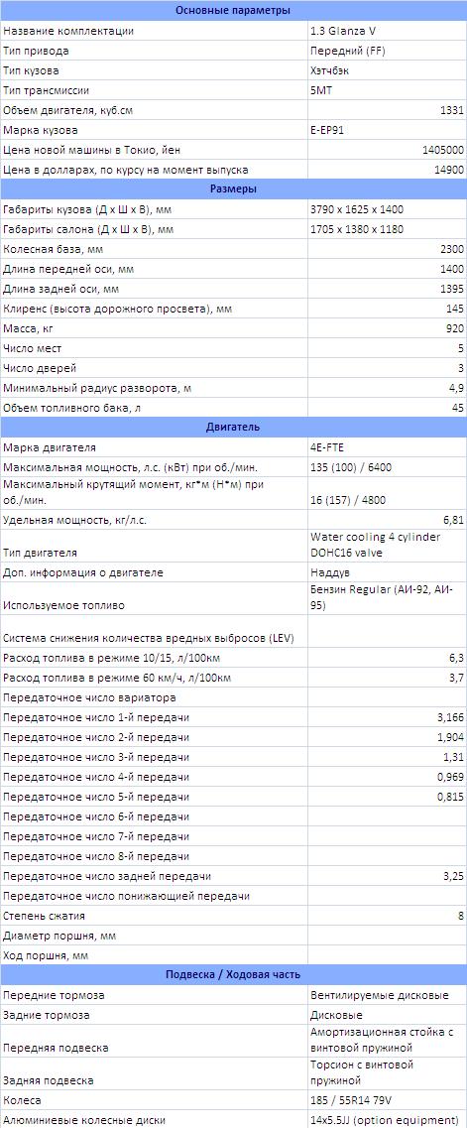The width and height of the screenshot is (467, 1128).
Task: Select the 'Диаметр поршня, мм' label
Action: coord(59,936)
